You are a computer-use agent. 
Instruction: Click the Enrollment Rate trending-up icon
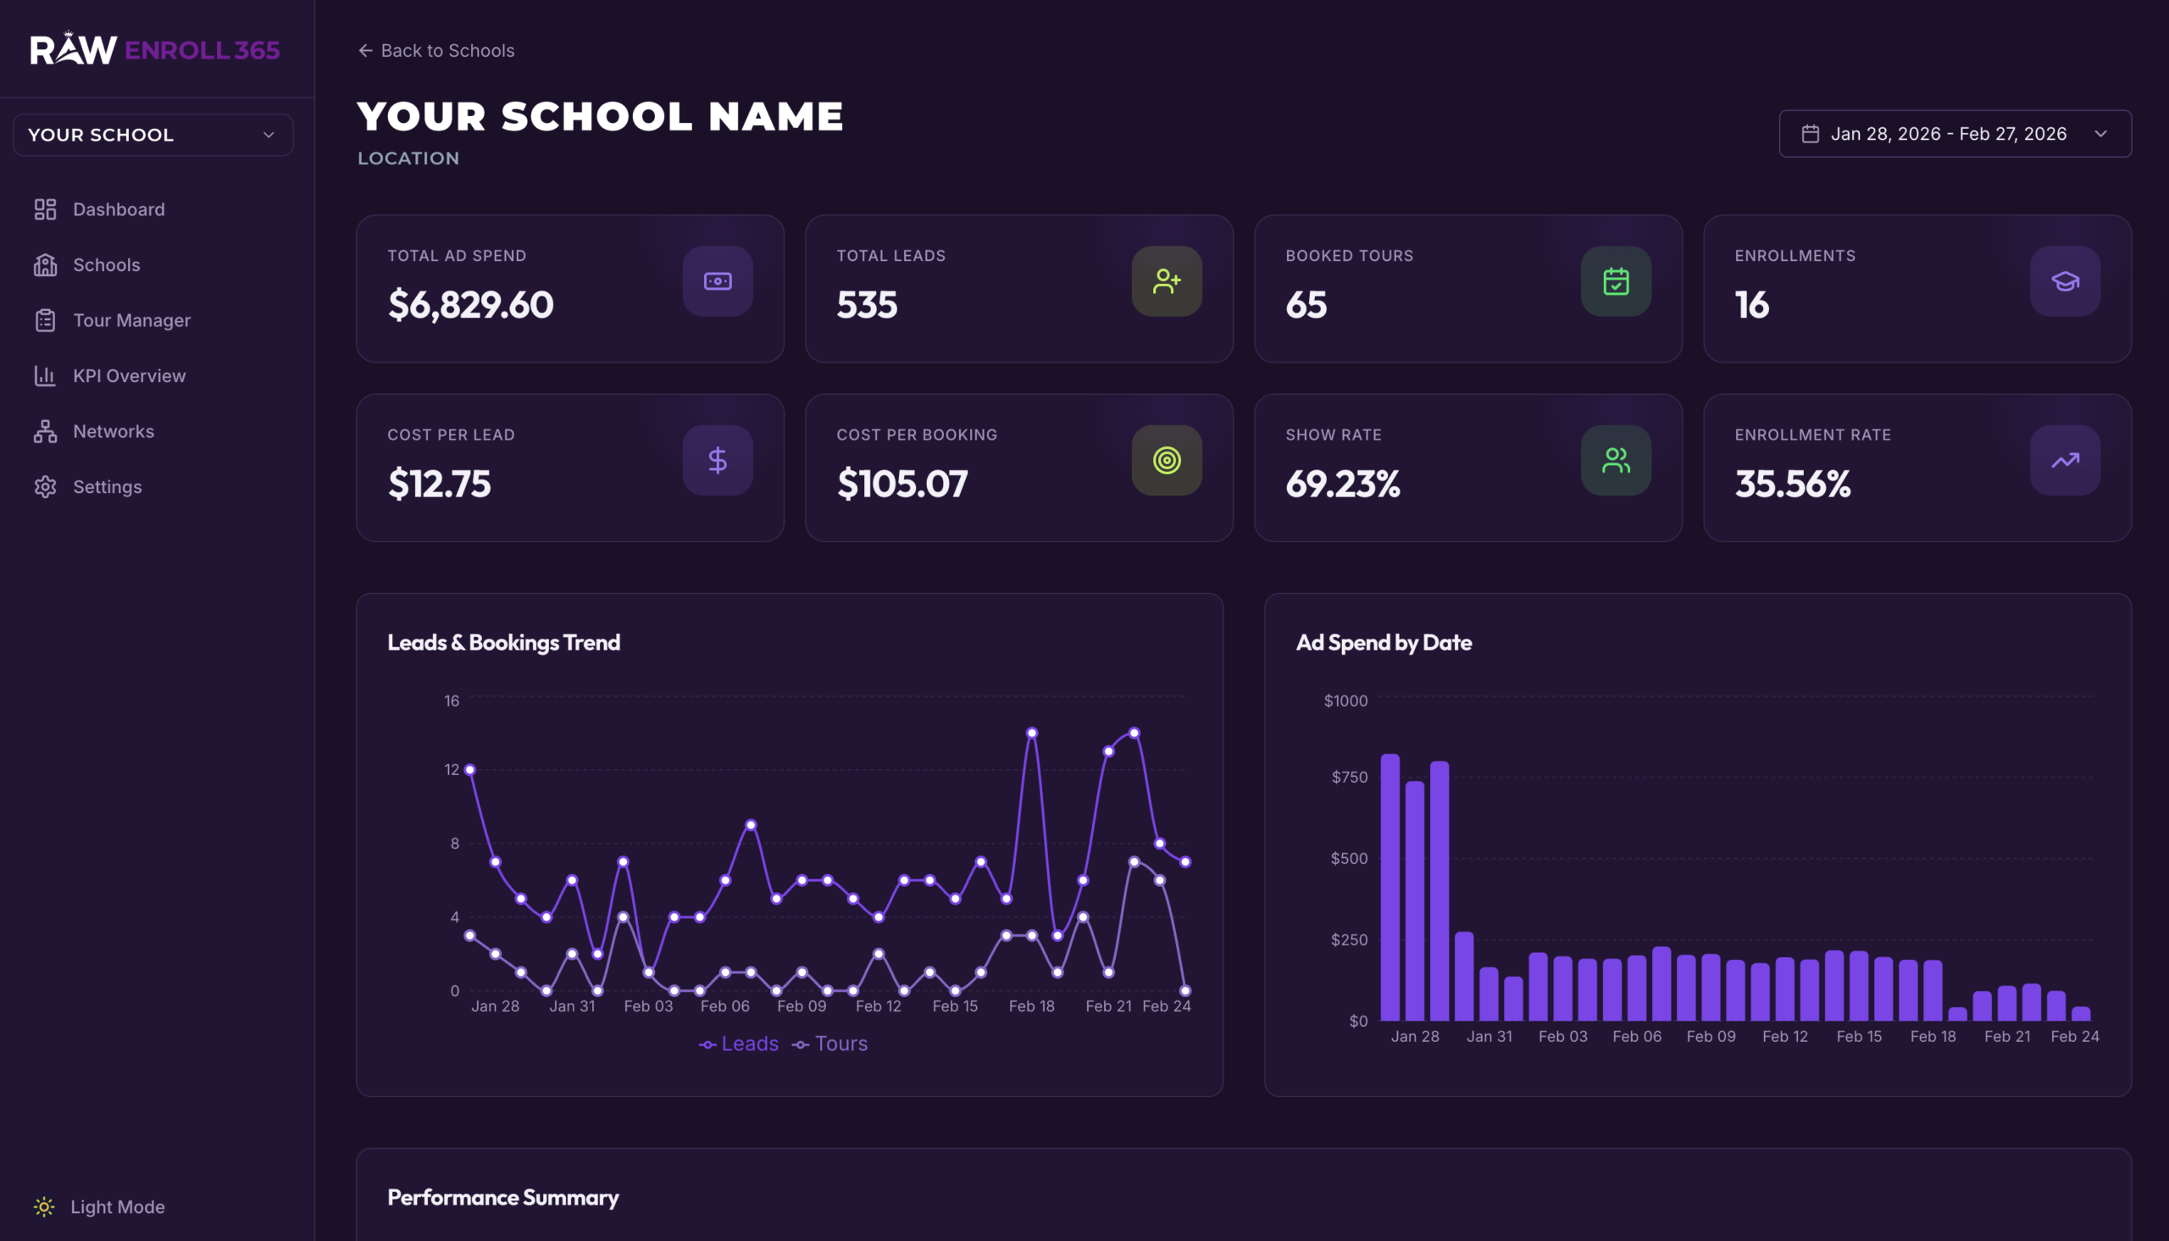(x=2064, y=460)
